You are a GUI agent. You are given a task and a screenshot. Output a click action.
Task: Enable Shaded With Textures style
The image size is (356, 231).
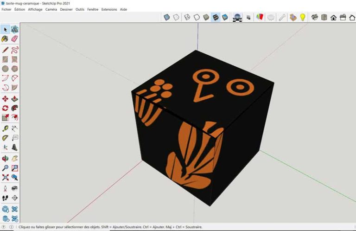[x=216, y=18]
